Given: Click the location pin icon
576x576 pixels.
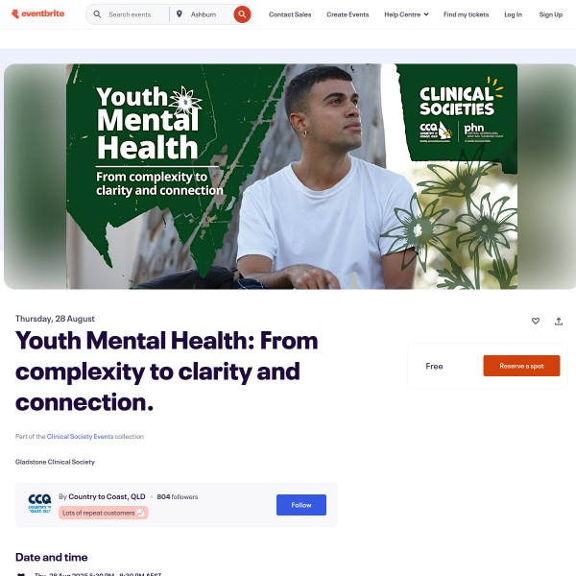Looking at the screenshot, I should click(180, 14).
